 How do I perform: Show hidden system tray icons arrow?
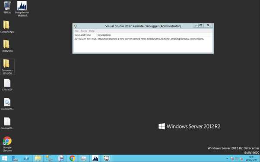click(227, 159)
